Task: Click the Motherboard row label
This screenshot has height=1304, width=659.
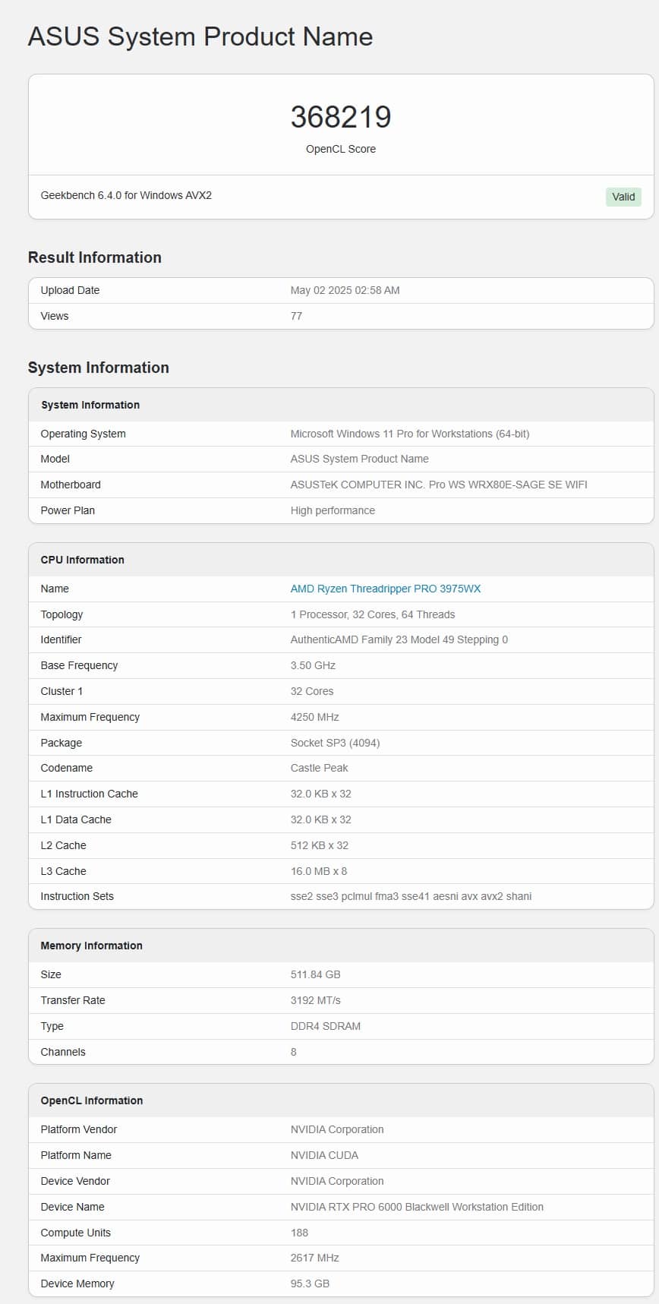Action: 71,485
